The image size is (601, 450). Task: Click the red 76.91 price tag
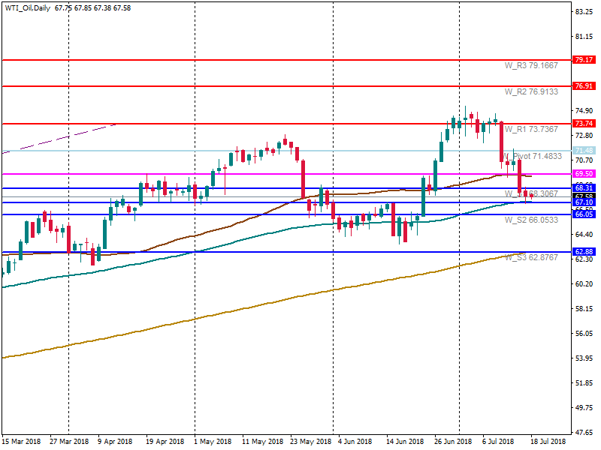click(584, 86)
